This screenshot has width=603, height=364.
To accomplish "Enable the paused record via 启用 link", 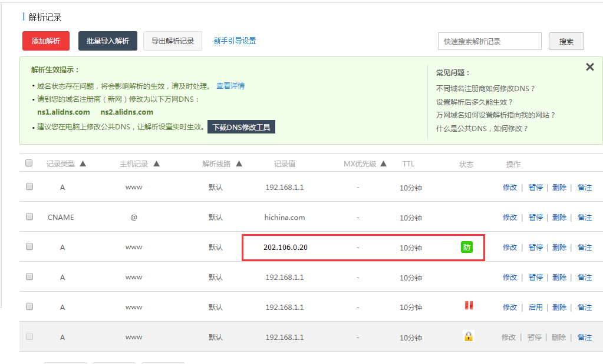I will pyautogui.click(x=535, y=306).
